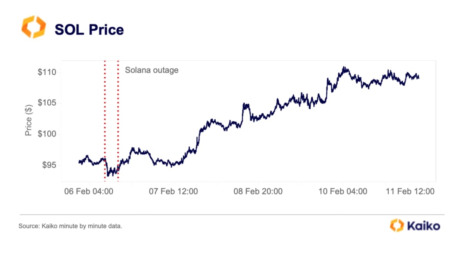The image size is (466, 254).
Task: Click the price line's highest peak above $110
Action: point(344,68)
